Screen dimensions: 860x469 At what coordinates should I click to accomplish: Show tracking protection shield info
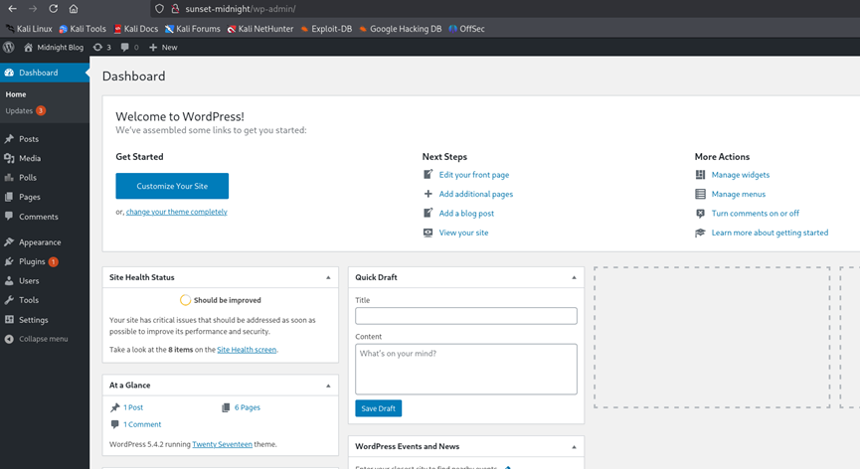click(159, 9)
